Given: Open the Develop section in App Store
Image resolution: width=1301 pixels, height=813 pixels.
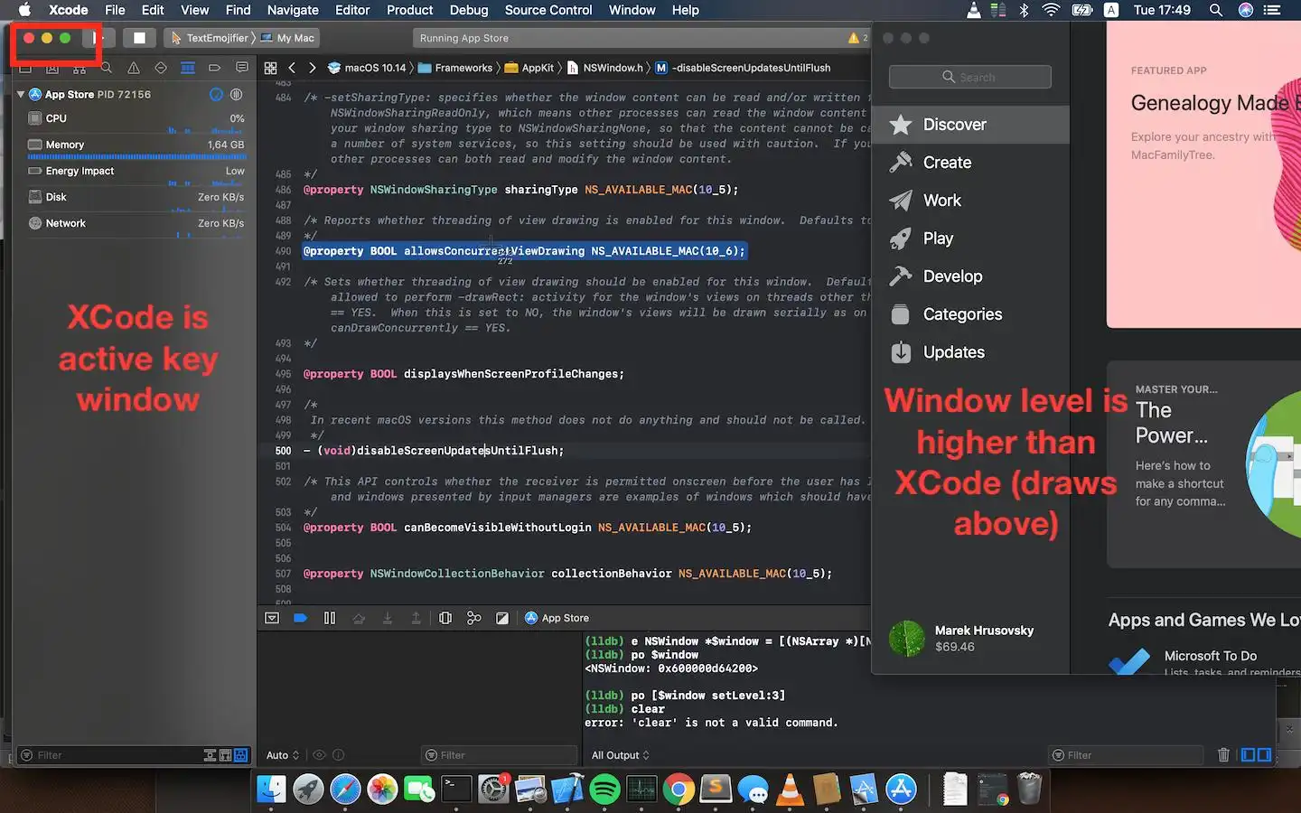Looking at the screenshot, I should pyautogui.click(x=951, y=276).
